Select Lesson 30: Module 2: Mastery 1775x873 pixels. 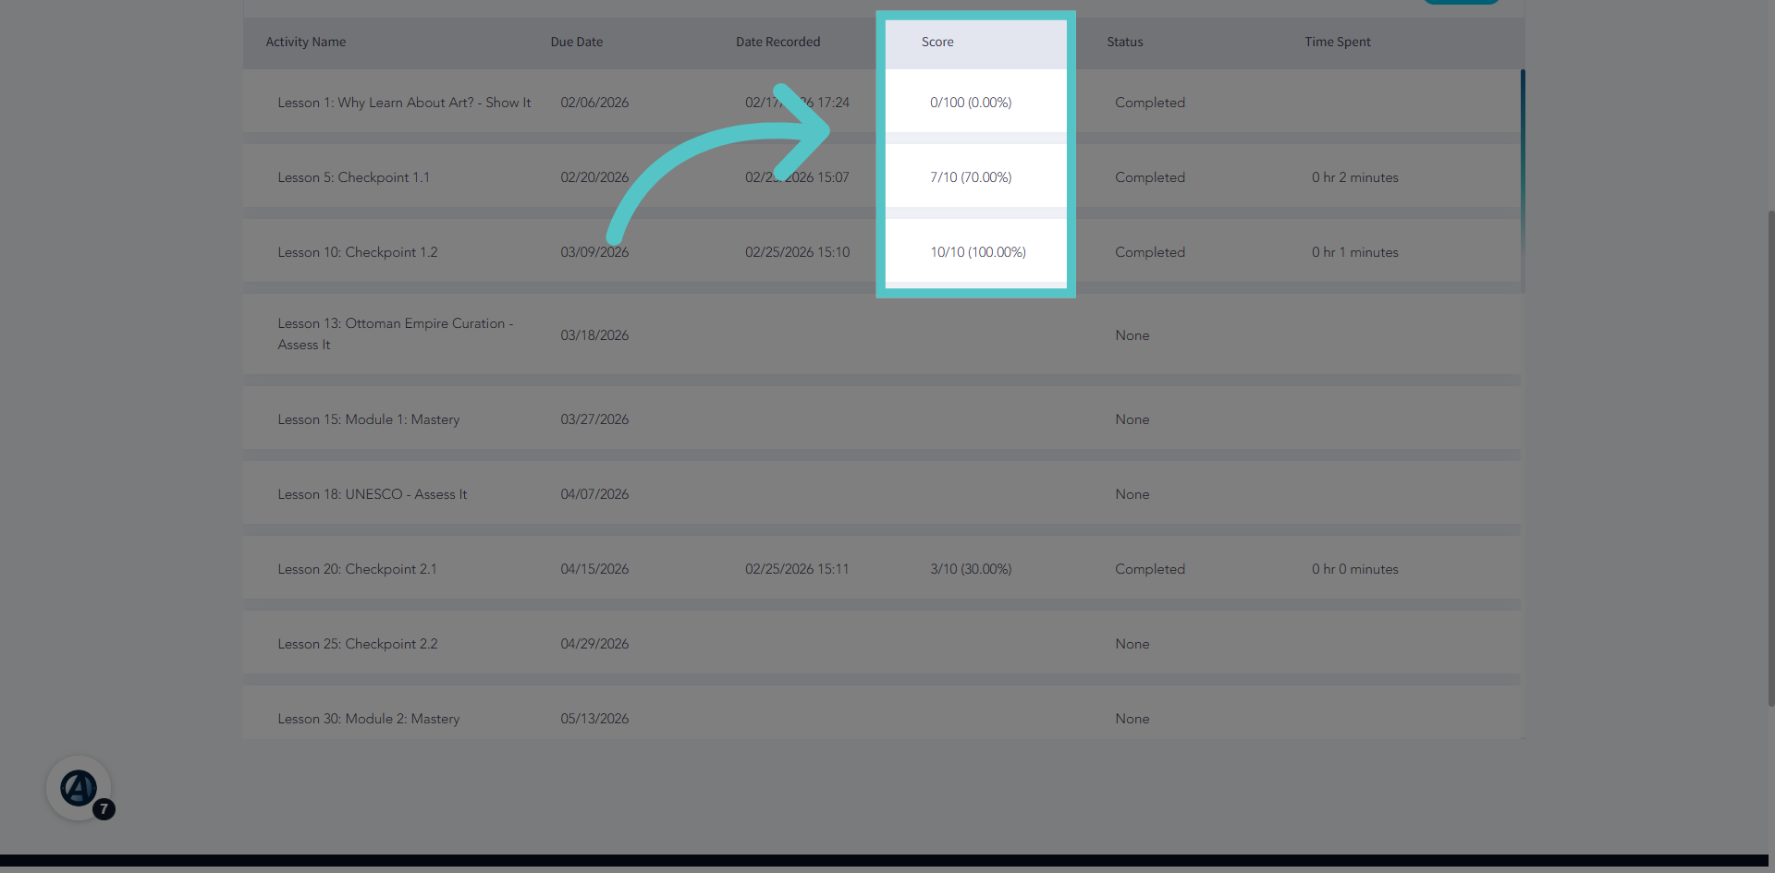369,719
